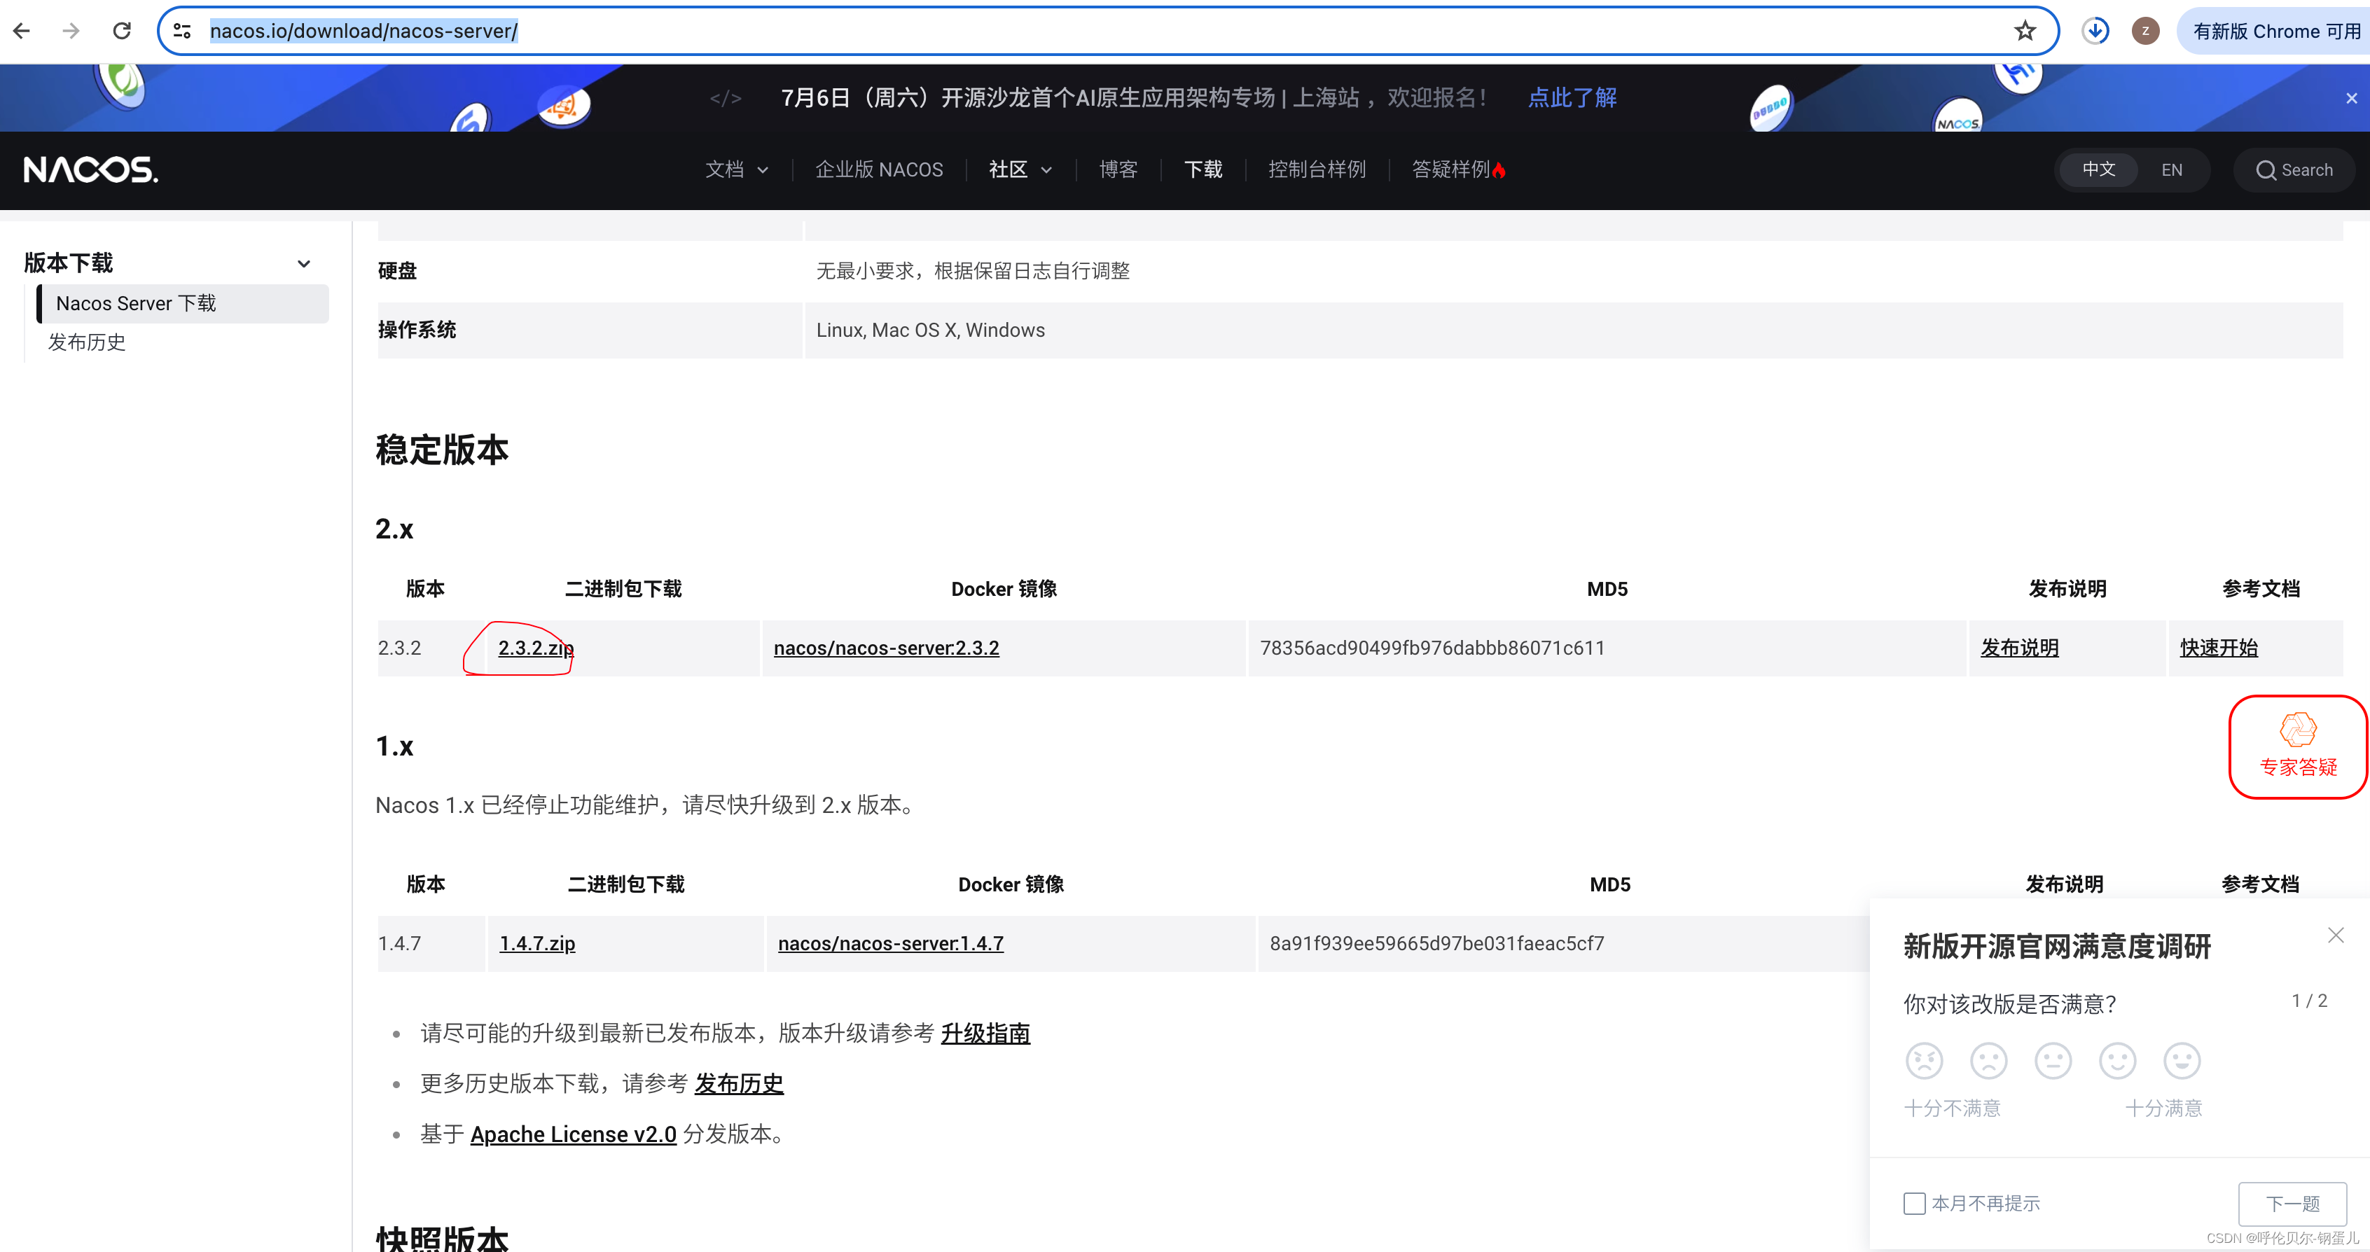Screen dimensions: 2370x1252
Task: Open the 博客 menu item
Action: [1118, 169]
